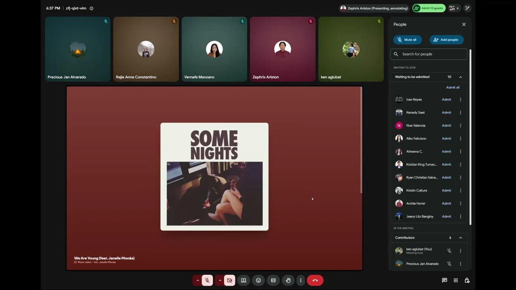
Task: Open more options for Kenedy Saet
Action: (x=460, y=112)
